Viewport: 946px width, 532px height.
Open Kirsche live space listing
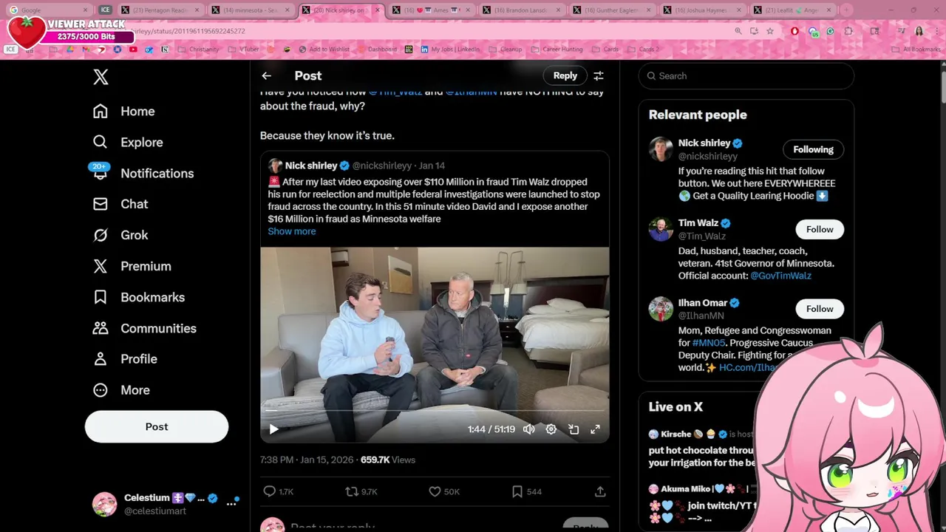(701, 449)
